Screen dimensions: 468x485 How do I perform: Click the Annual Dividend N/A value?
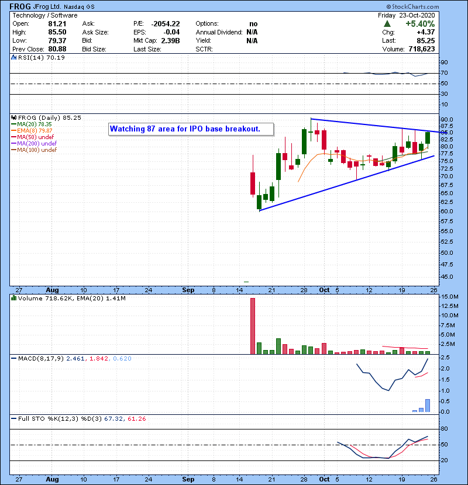(x=252, y=32)
